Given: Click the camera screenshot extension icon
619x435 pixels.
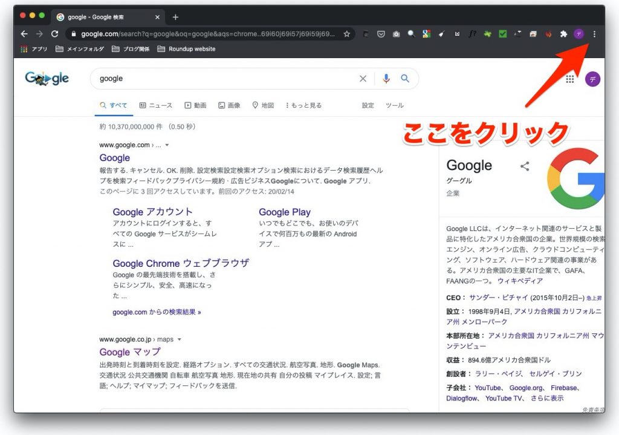Looking at the screenshot, I should 396,34.
